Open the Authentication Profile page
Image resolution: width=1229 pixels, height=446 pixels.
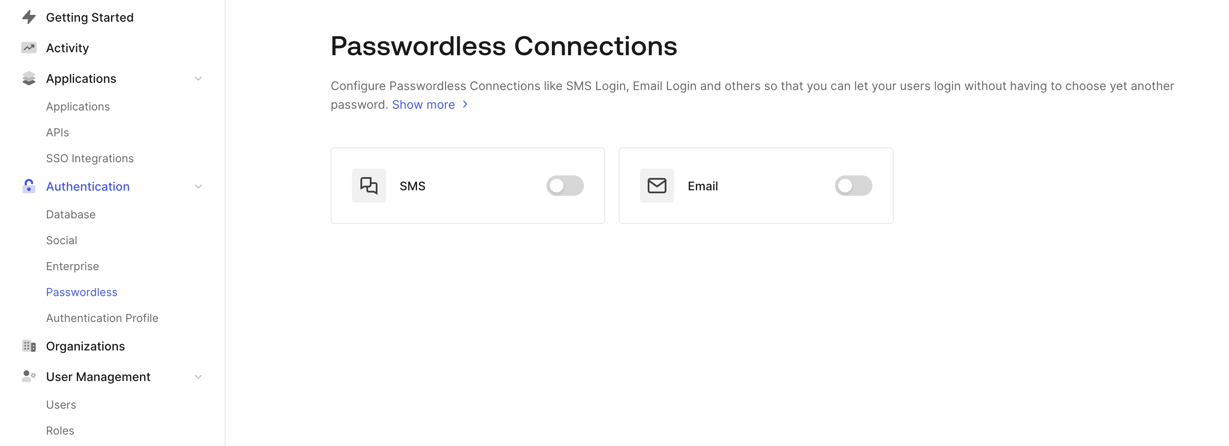(102, 318)
